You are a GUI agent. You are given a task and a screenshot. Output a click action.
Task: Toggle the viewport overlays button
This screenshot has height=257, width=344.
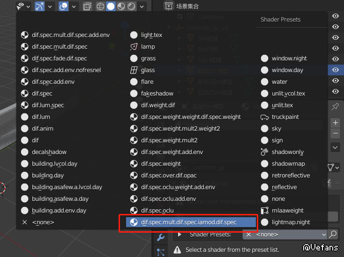coord(63,7)
